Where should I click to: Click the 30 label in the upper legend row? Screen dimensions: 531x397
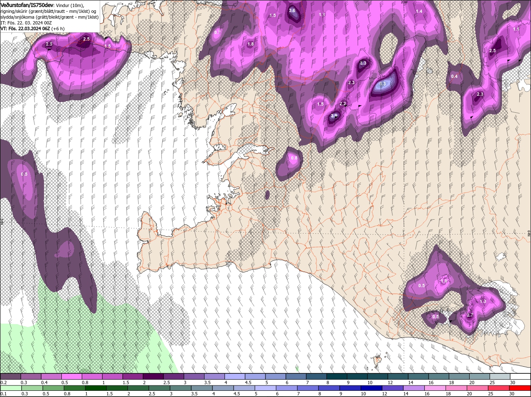click(513, 382)
